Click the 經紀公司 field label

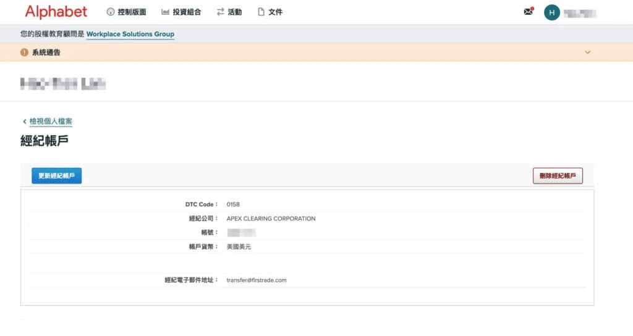click(x=203, y=219)
